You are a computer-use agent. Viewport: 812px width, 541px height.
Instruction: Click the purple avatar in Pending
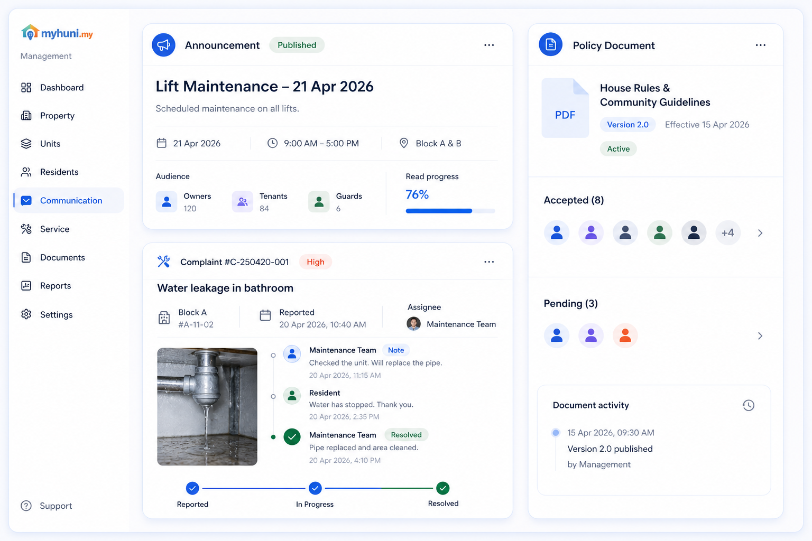click(591, 336)
